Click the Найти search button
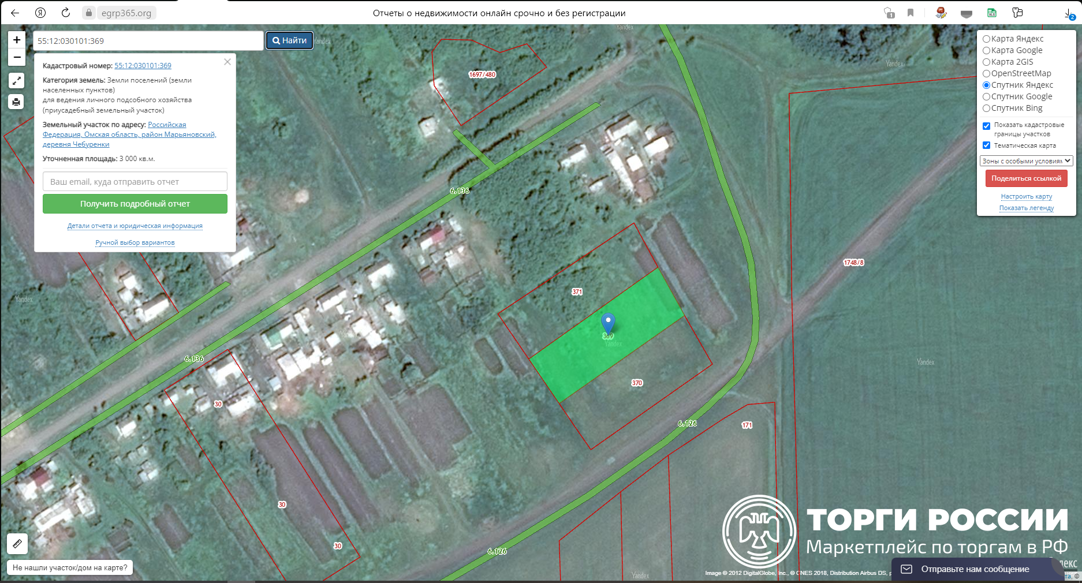This screenshot has height=583, width=1082. [x=289, y=40]
